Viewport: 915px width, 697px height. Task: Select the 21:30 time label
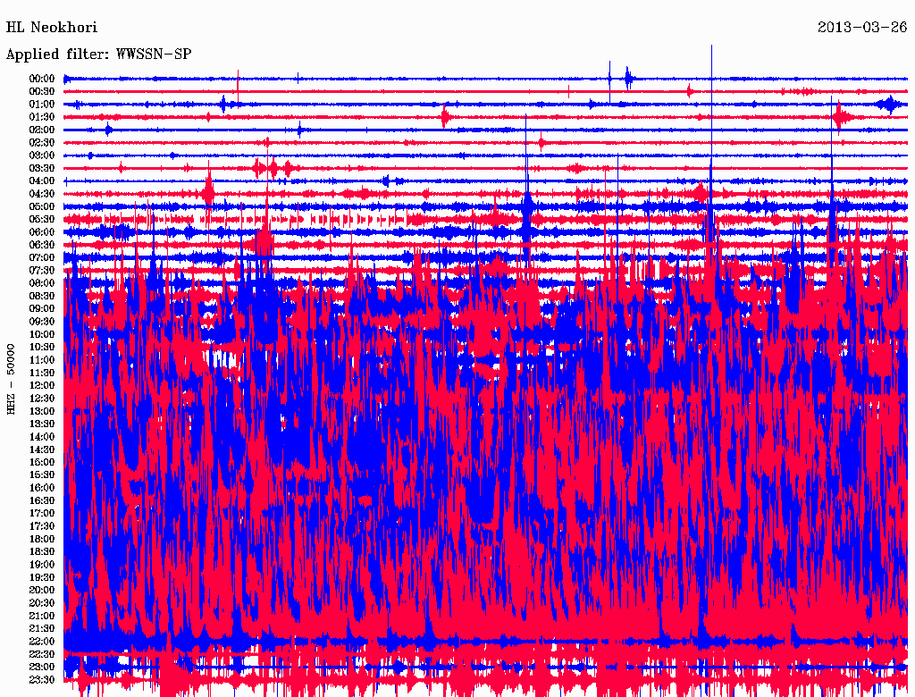(42, 629)
